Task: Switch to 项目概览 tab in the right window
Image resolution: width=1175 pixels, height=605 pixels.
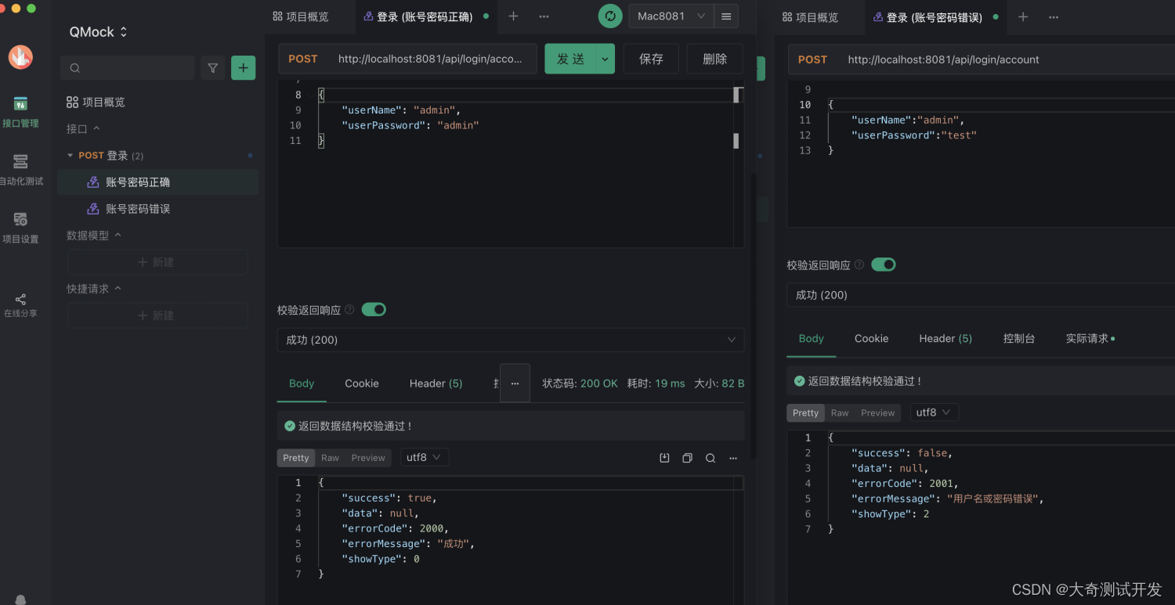Action: pos(810,16)
